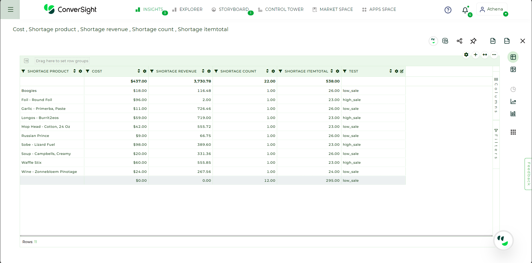Viewport: 532px width, 263px height.
Task: Select the 'Sobe - Lizard Fuel' cell
Action: click(x=52, y=145)
